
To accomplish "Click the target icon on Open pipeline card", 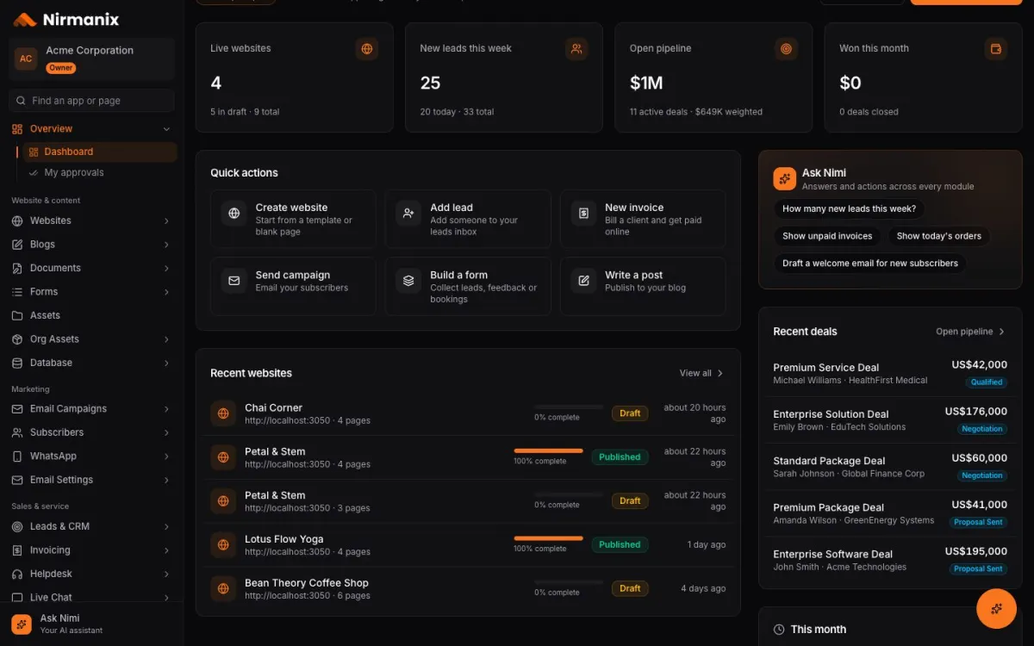I will click(x=786, y=49).
